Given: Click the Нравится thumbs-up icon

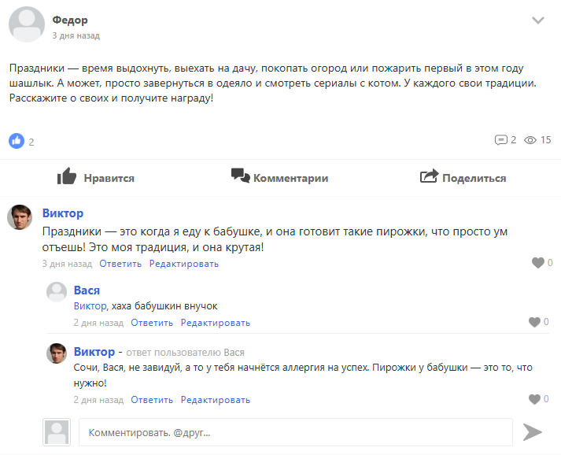Looking at the screenshot, I should pos(67,176).
